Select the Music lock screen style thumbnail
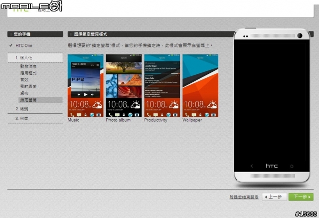Screen dimensions: 319x218 click(x=85, y=85)
